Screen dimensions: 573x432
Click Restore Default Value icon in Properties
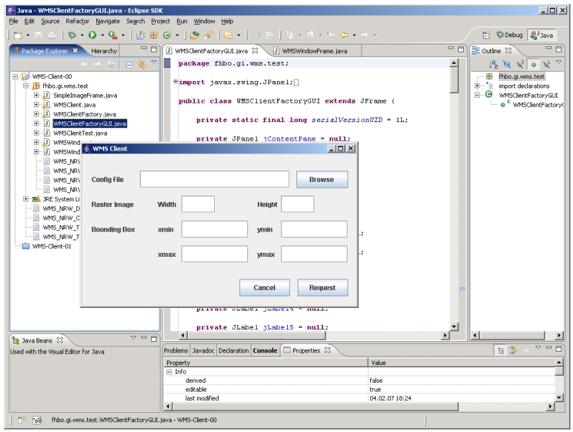(x=526, y=350)
